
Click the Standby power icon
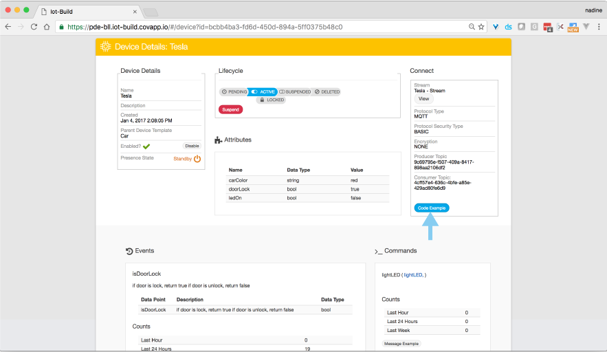coord(197,159)
